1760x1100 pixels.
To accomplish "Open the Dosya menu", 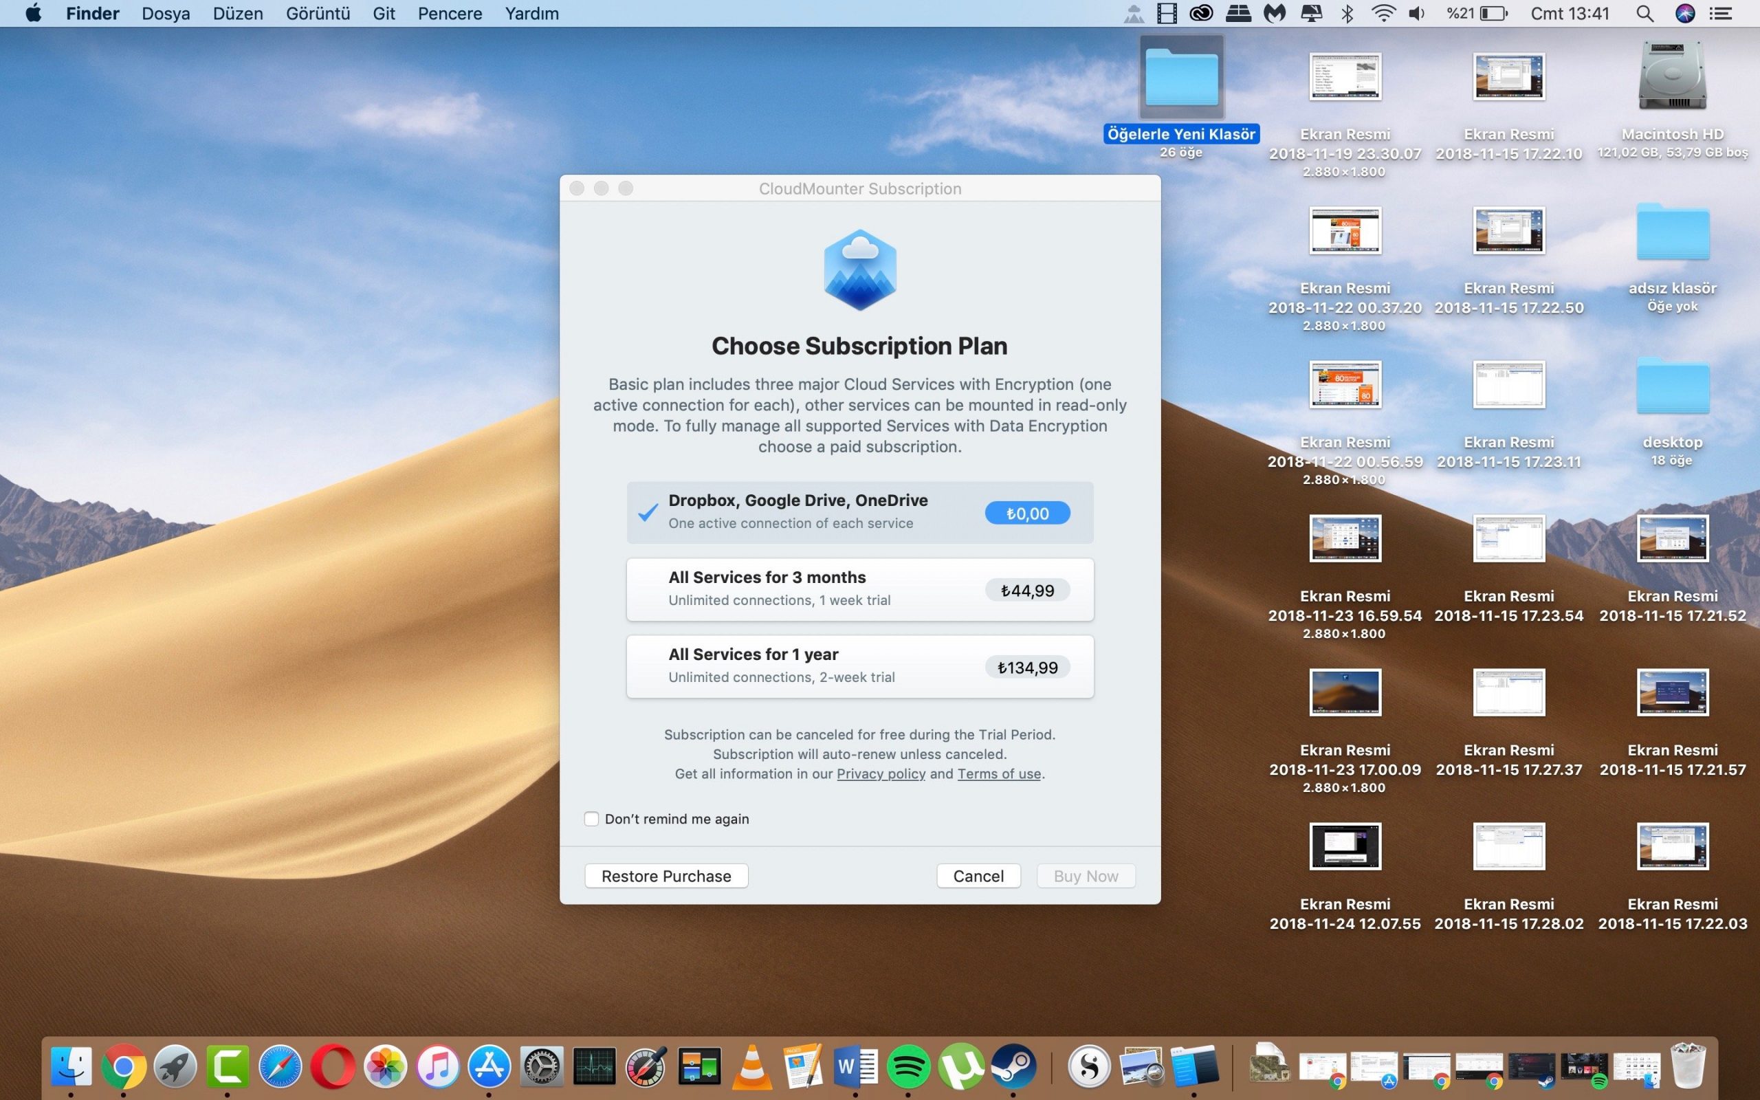I will (x=166, y=13).
